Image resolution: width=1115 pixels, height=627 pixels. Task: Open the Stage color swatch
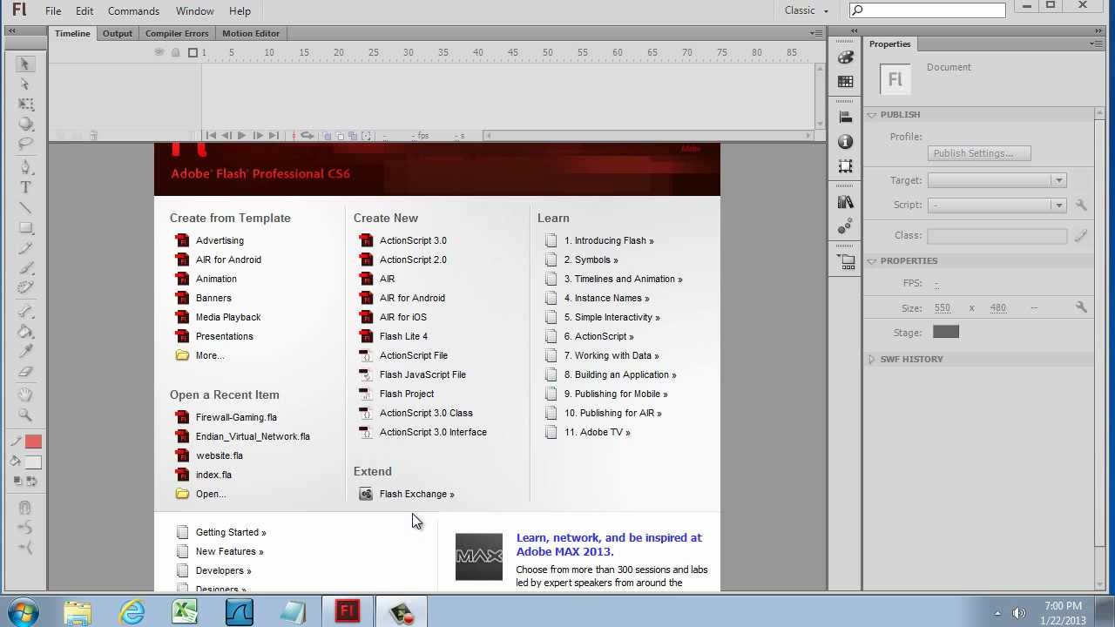946,332
